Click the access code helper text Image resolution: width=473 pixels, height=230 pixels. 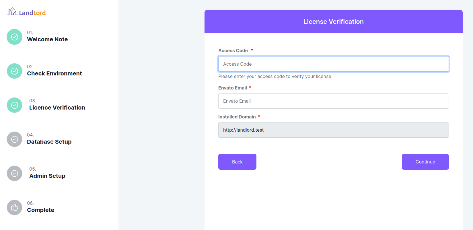275,77
